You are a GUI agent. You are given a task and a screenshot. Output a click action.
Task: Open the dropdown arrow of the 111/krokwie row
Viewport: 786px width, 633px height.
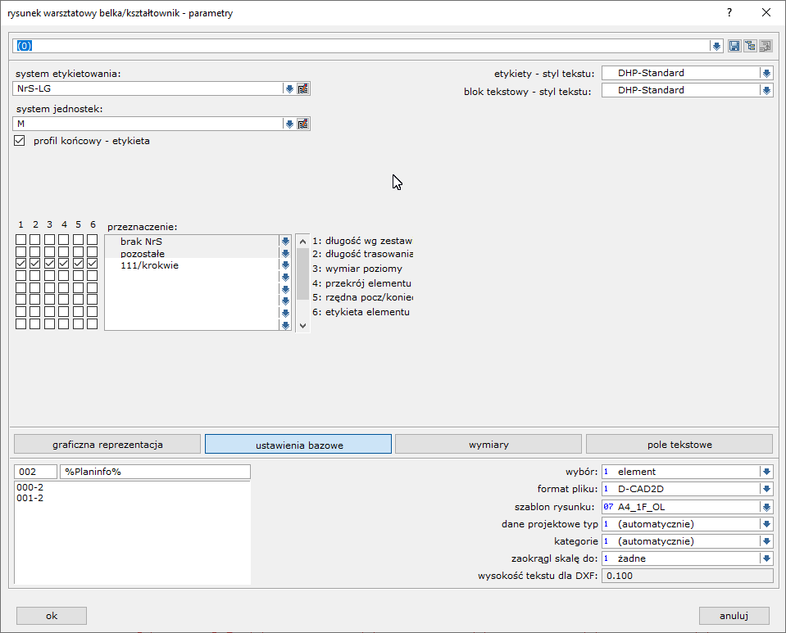tap(285, 265)
